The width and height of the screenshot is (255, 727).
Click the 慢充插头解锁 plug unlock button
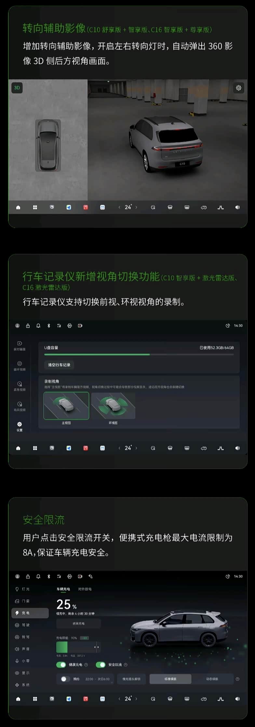click(x=131, y=679)
